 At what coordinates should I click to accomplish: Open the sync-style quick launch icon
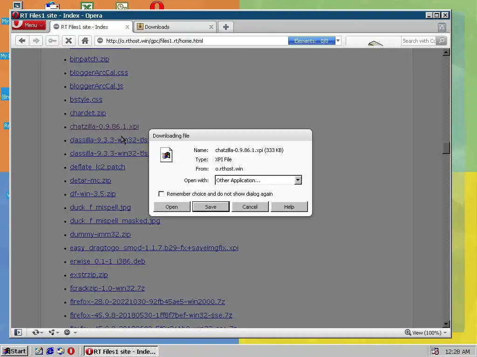point(61,351)
